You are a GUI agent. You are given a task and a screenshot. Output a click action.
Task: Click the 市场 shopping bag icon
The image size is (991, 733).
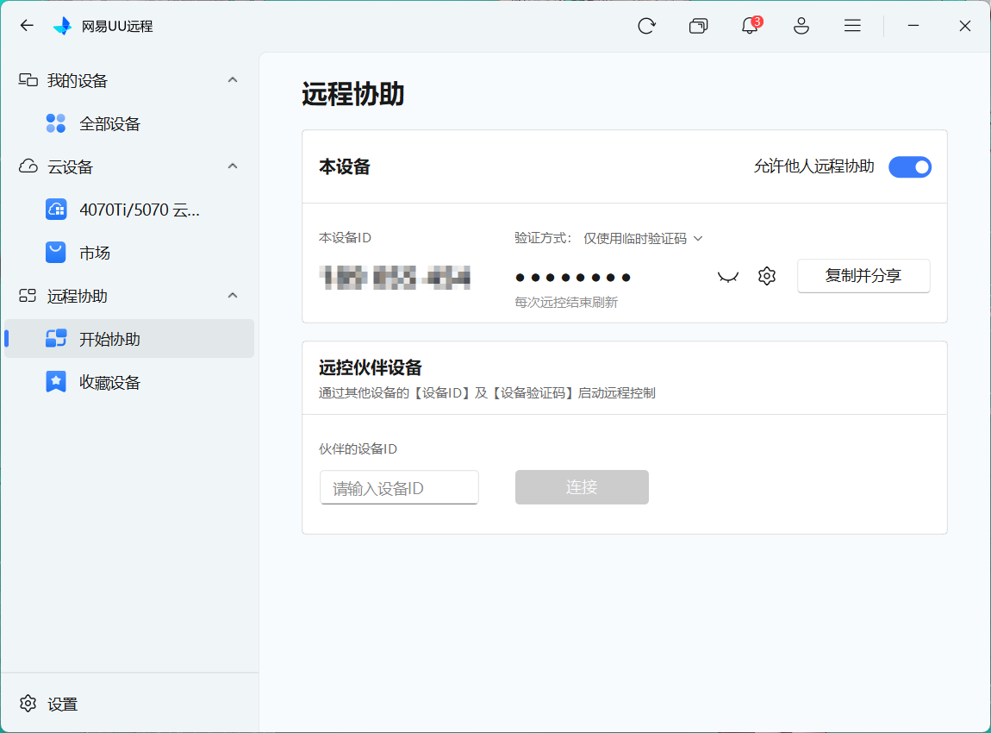(x=56, y=253)
